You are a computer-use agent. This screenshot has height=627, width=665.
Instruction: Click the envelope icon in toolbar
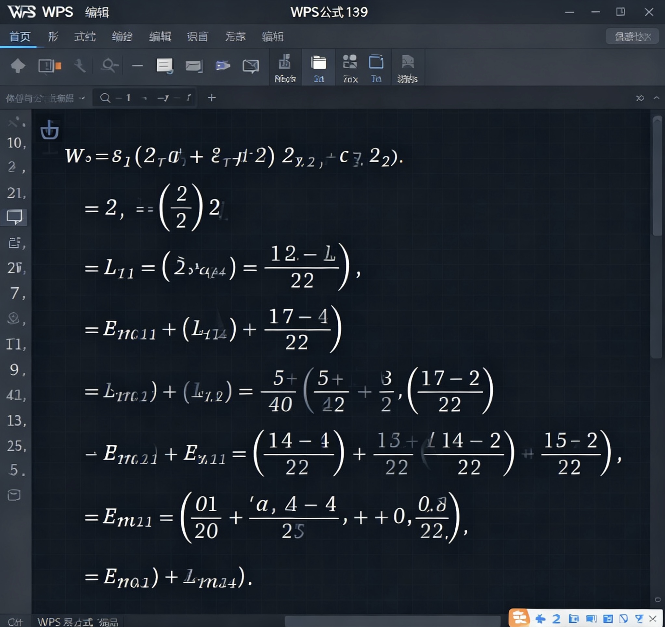(x=194, y=66)
